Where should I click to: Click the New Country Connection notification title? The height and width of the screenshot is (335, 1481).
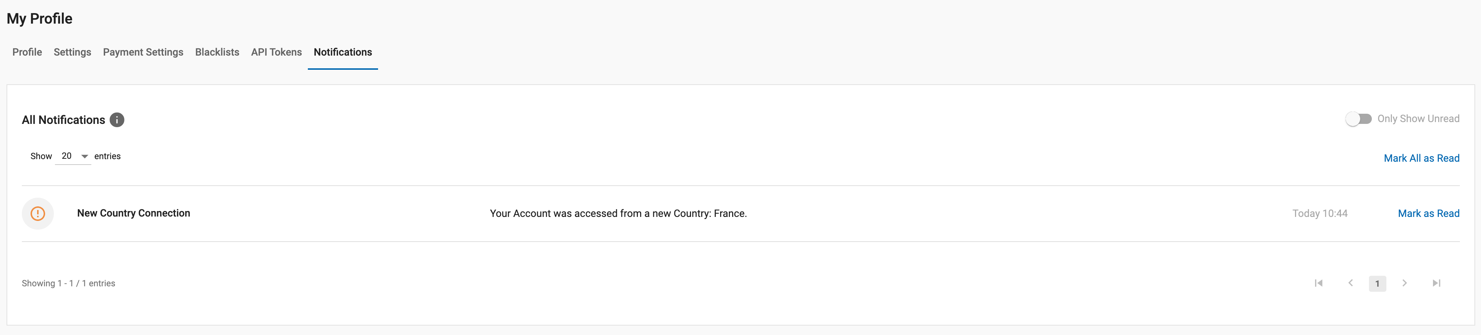pos(134,213)
